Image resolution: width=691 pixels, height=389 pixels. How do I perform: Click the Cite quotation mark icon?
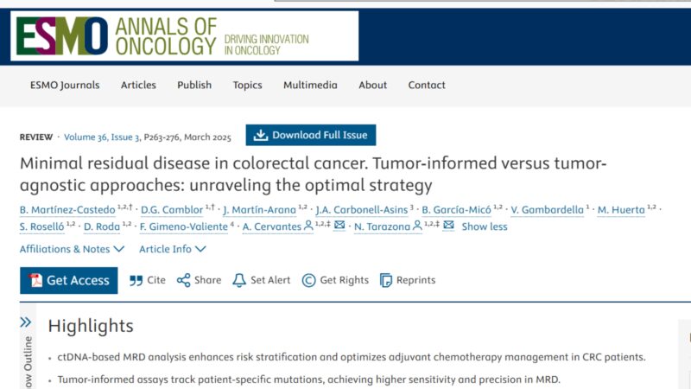(x=136, y=280)
